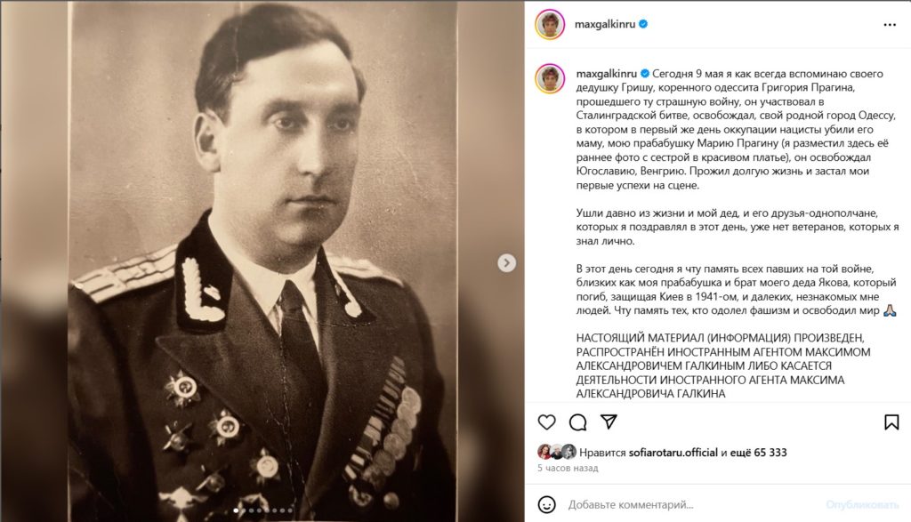Click the 'Опубликовать' publish button
Screen dimensions: 911x522
pyautogui.click(x=862, y=504)
